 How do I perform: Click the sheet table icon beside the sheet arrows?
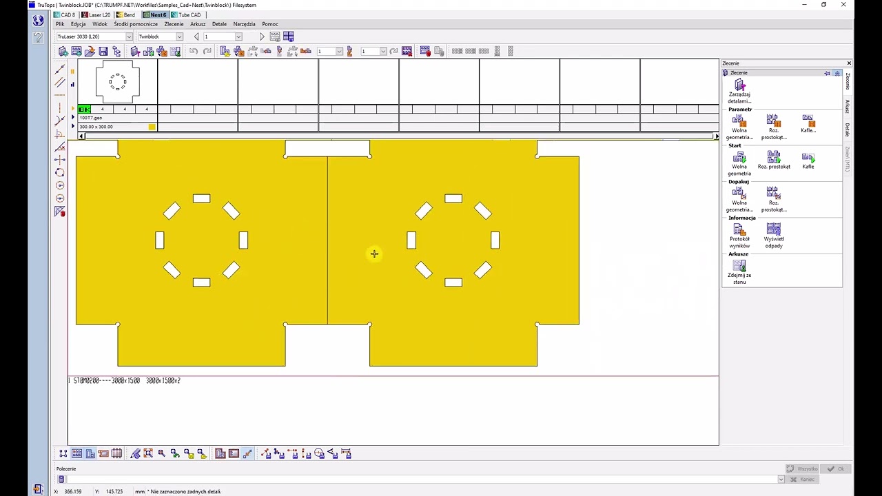pyautogui.click(x=275, y=37)
